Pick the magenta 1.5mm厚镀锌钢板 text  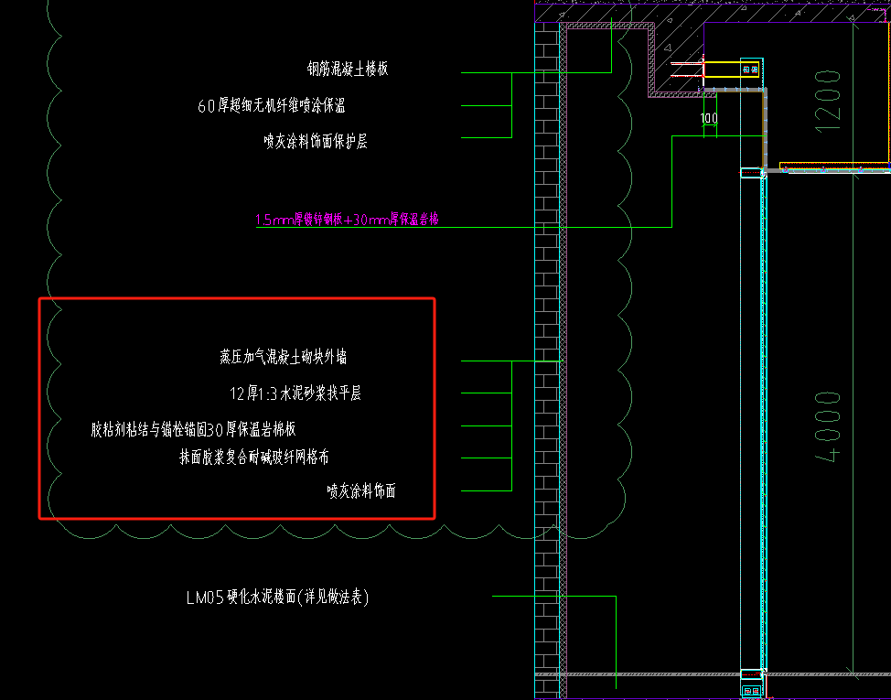click(x=348, y=220)
